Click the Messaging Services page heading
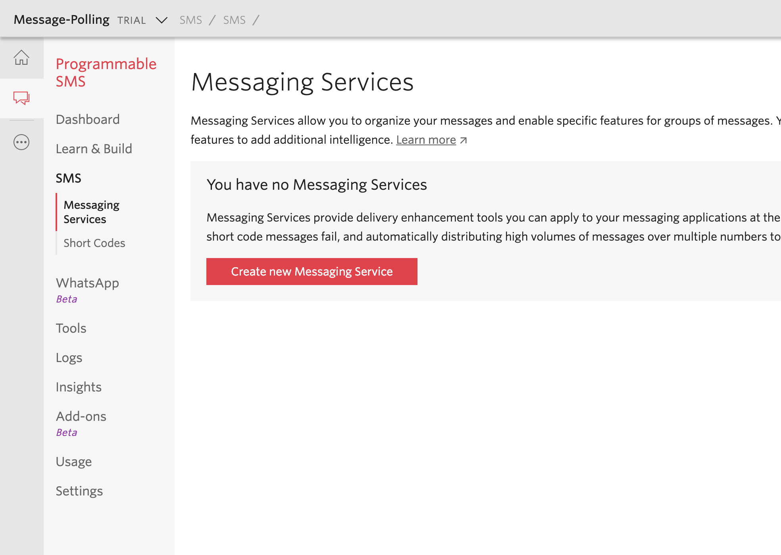The image size is (781, 555). 302,83
